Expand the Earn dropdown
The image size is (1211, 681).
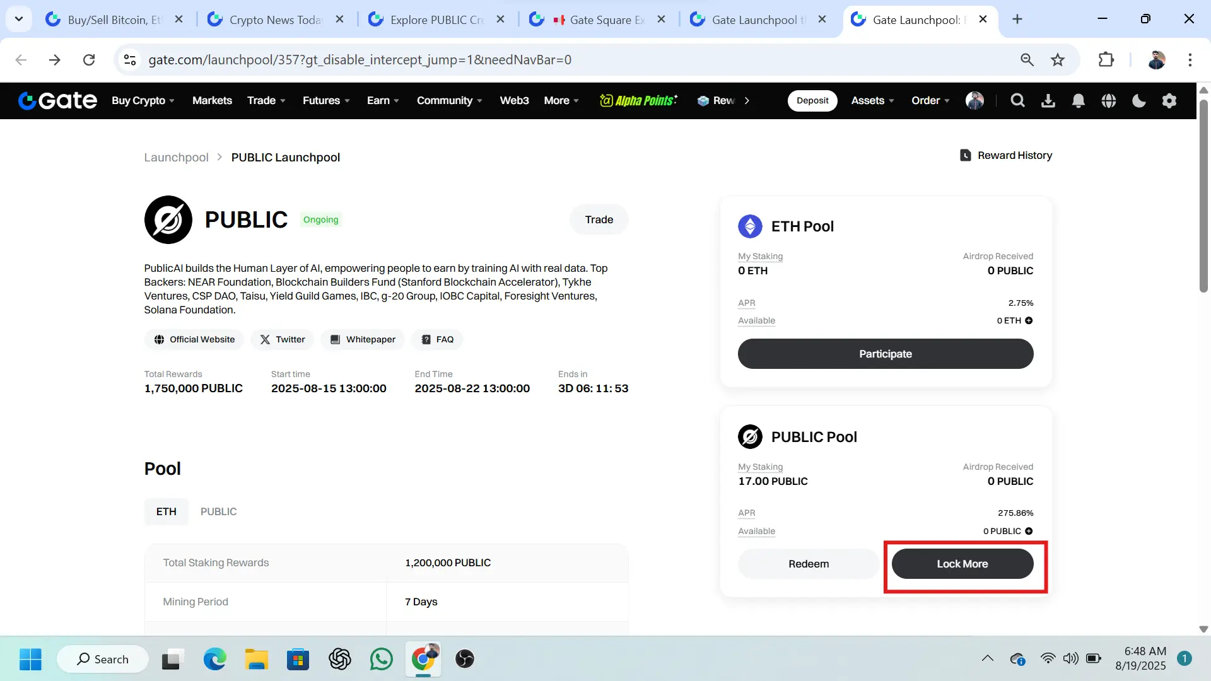383,100
